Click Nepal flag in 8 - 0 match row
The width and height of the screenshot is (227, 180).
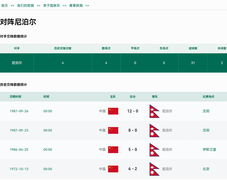point(155,130)
